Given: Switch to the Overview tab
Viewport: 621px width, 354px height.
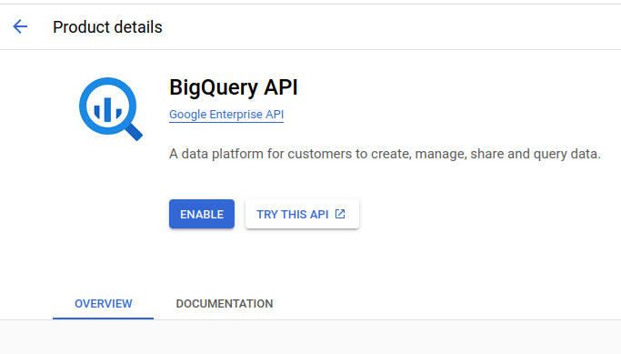Looking at the screenshot, I should pyautogui.click(x=104, y=304).
